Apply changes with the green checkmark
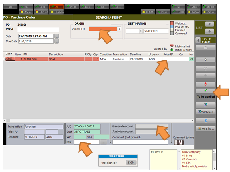The width and height of the screenshot is (230, 172). tap(205, 91)
